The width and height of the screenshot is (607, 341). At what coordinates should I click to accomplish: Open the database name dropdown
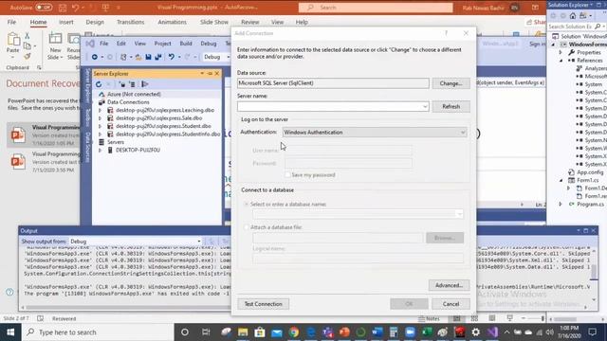pos(459,214)
